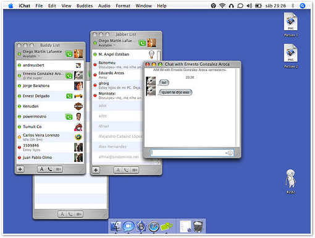Open Available status dropdown in Buddy List
This screenshot has height=238, width=315.
point(31,56)
